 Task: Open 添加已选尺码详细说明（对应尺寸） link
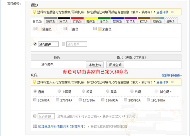coord(62,126)
